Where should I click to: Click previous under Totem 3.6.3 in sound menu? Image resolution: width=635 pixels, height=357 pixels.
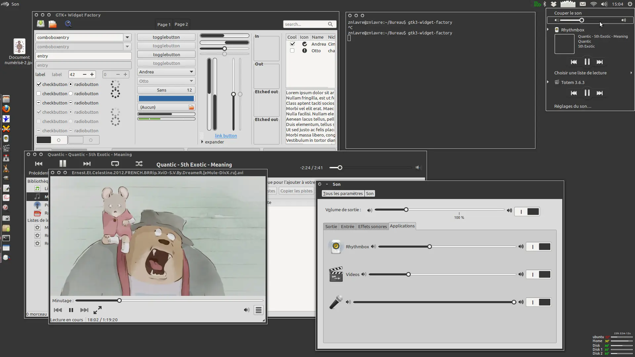[574, 93]
